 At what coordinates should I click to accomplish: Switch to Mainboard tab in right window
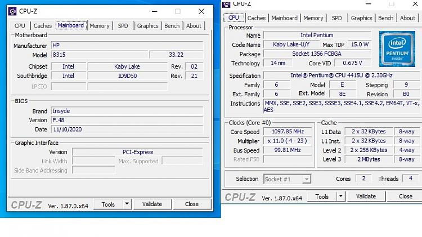click(x=285, y=18)
